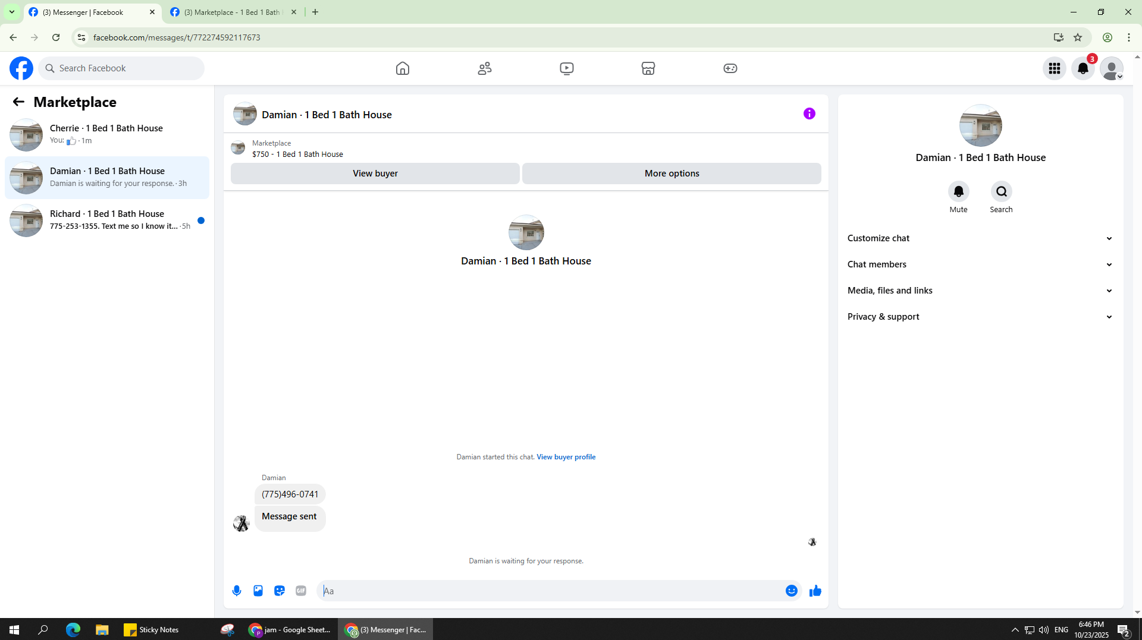The image size is (1142, 640).
Task: Click the More options button
Action: [x=672, y=174]
